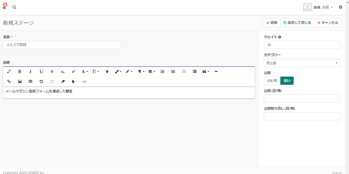Viewport: 349px width, 174px height.
Task: Insert a table in the editor
Action: [31, 82]
